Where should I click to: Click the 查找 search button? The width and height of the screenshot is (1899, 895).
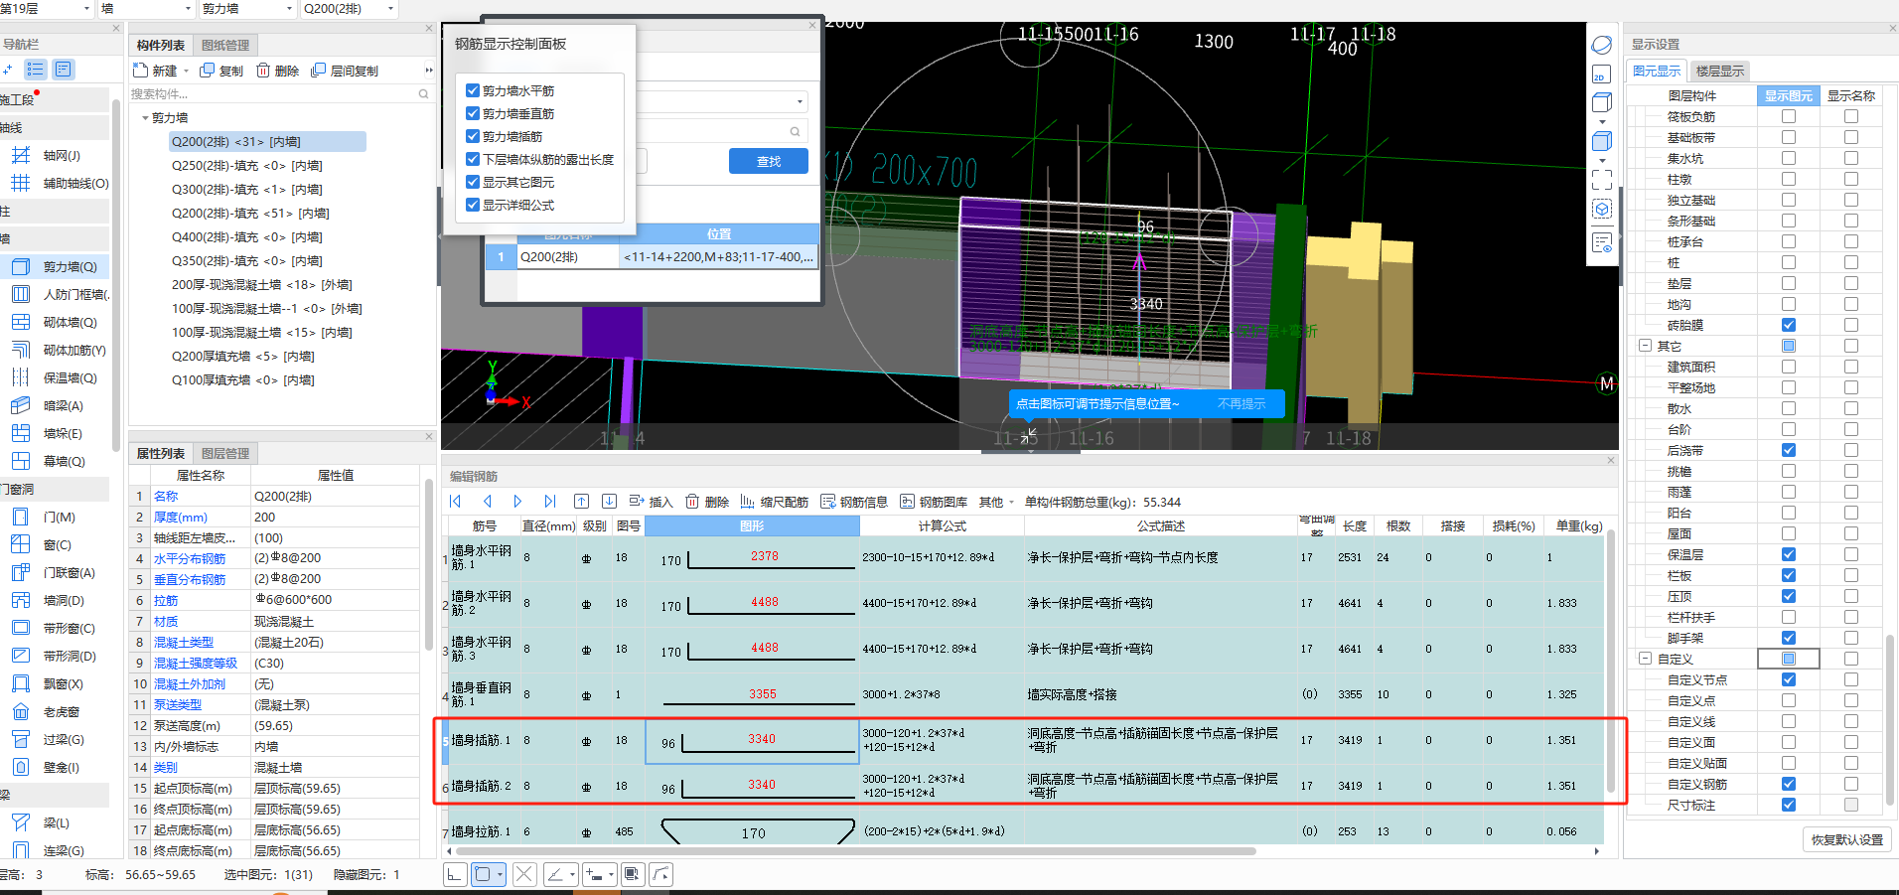[768, 161]
